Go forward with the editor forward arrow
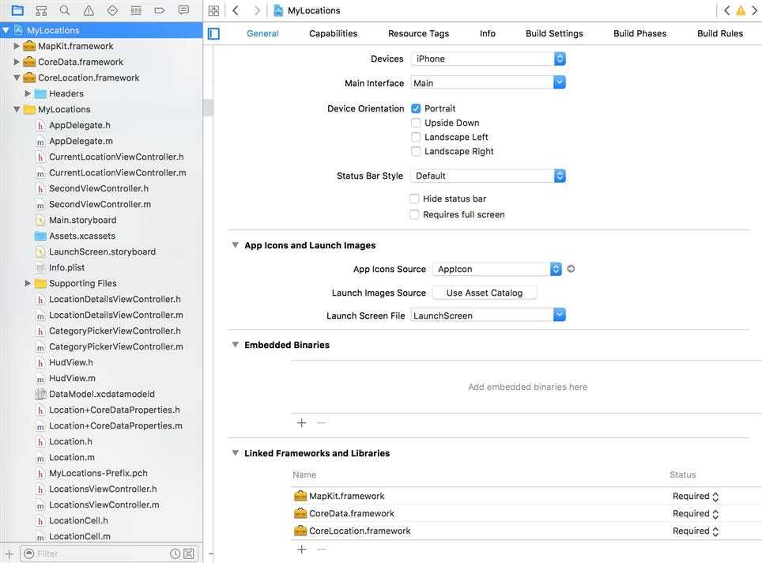Screen dimensions: 762x563 pos(257,11)
